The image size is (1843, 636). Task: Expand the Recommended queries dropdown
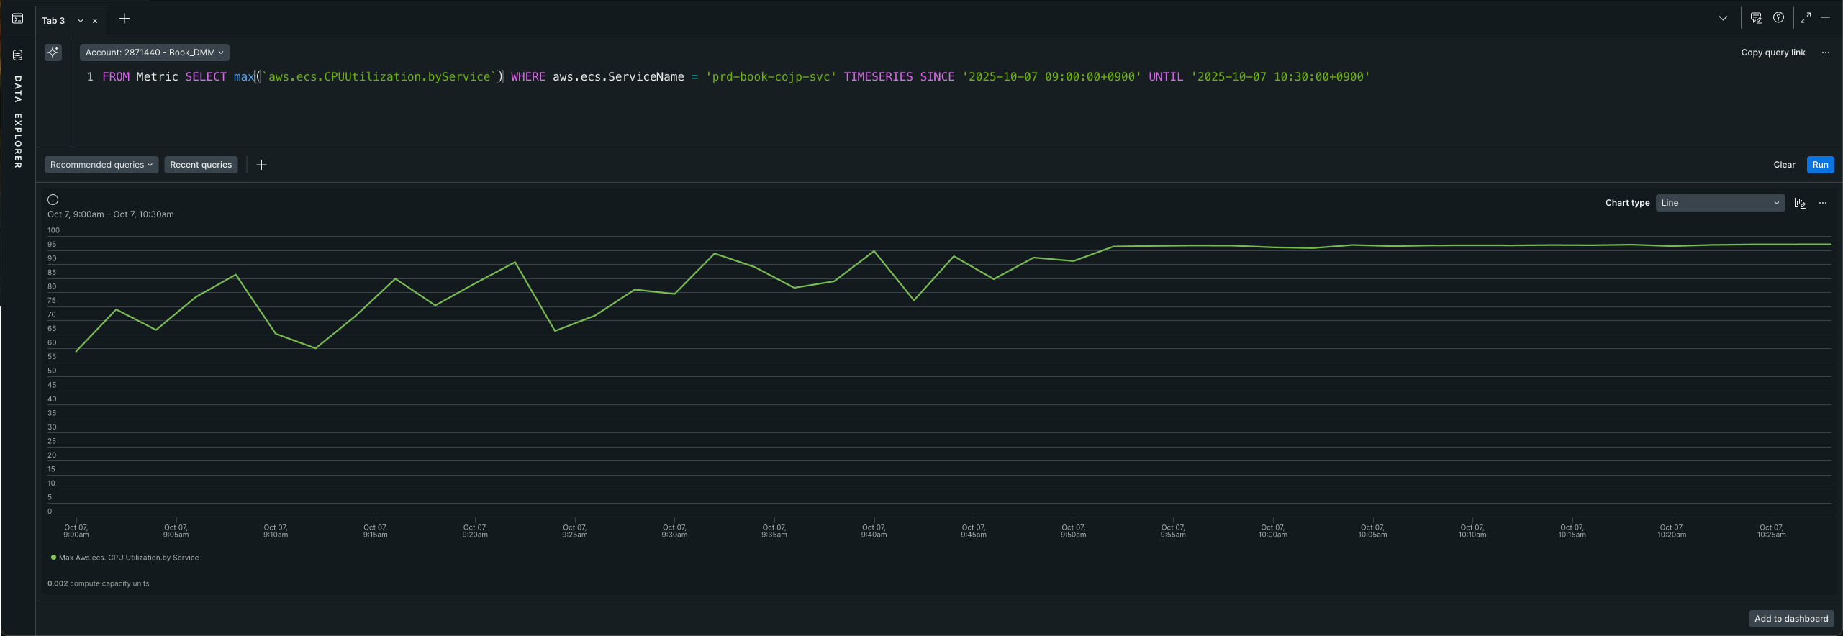(101, 165)
